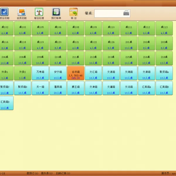This screenshot has width=176, height=176.
Task: Open the 文汇阁 private room
Action: click(93, 73)
